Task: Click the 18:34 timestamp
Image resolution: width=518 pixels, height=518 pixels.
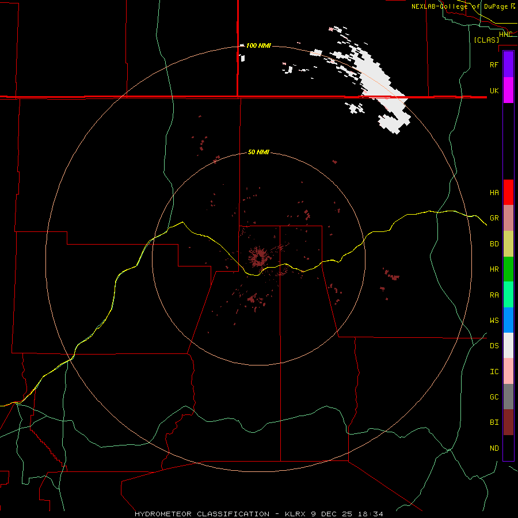Action: [x=372, y=514]
